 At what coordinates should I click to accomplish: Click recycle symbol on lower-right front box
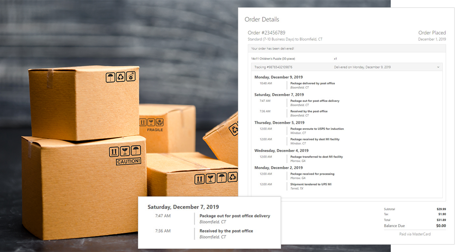[233, 177]
